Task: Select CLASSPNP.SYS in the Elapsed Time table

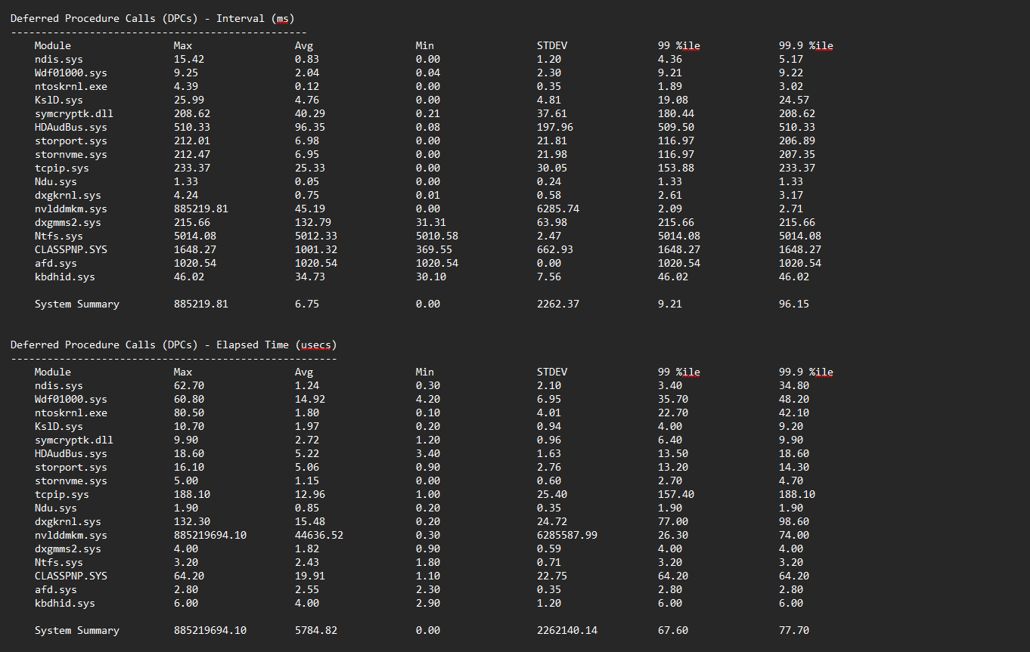Action: click(x=70, y=576)
